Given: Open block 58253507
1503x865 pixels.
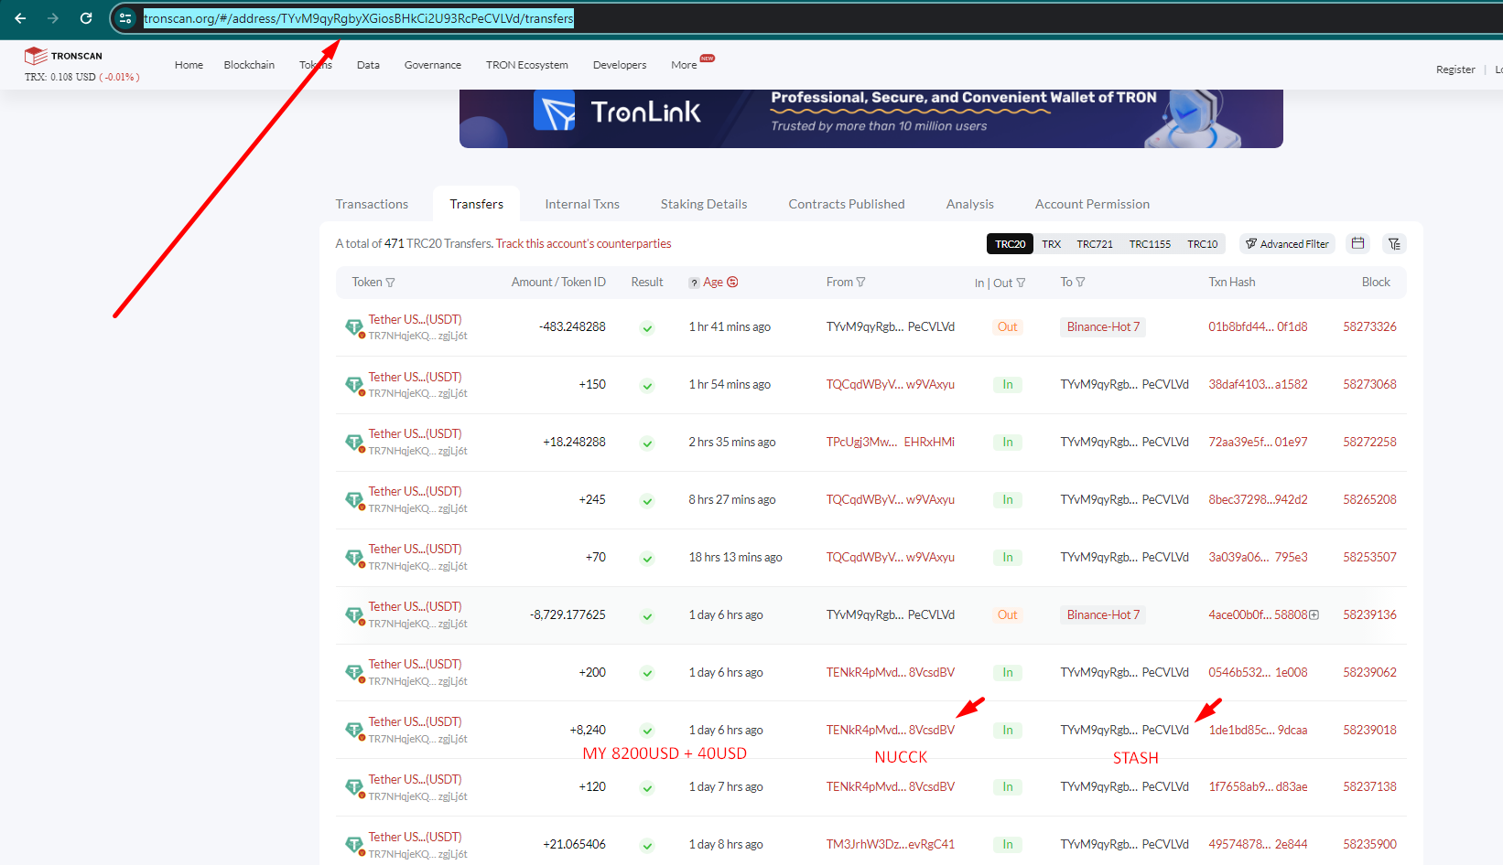Looking at the screenshot, I should tap(1369, 558).
